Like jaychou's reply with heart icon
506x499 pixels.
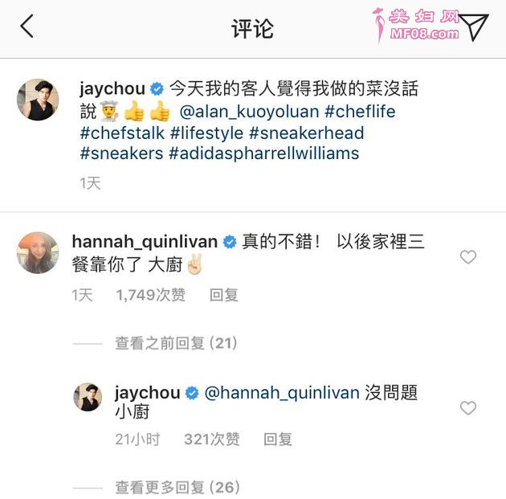point(468,408)
